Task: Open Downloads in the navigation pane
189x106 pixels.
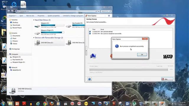Action: point(16,25)
